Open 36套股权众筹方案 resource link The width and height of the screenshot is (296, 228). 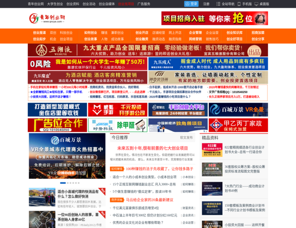[245, 169]
